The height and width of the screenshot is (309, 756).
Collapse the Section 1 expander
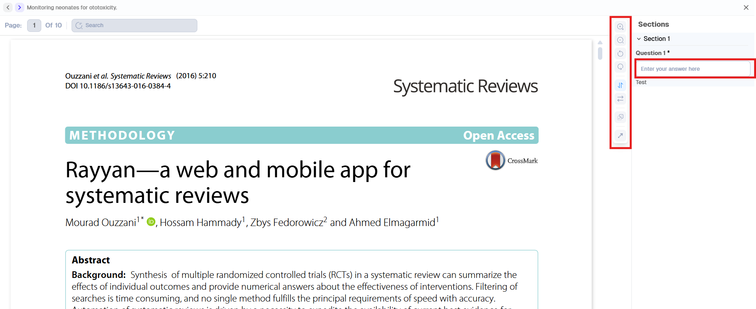pos(639,39)
